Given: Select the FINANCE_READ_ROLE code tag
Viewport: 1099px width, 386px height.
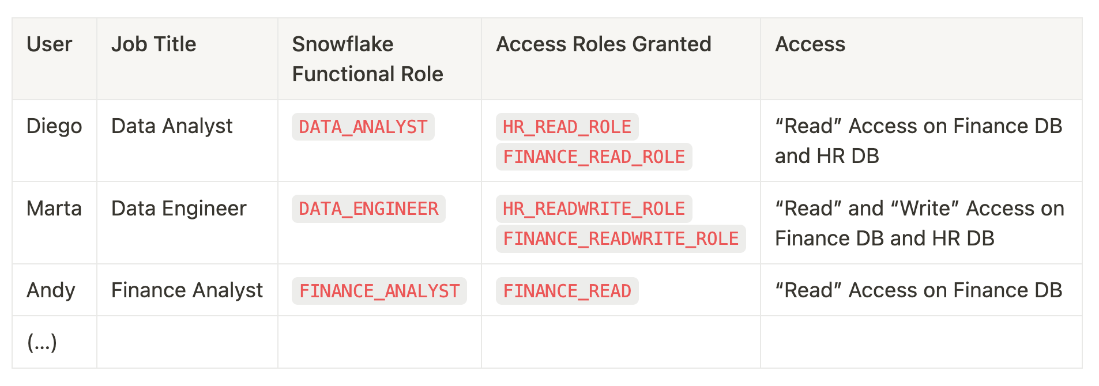Looking at the screenshot, I should click(x=593, y=157).
